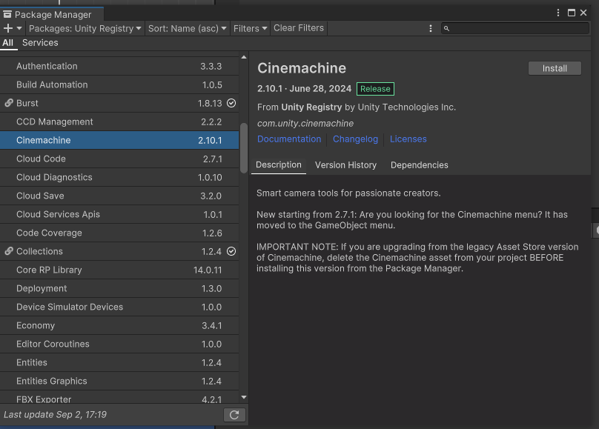Select the Build Automation package
Screen dimensions: 599x429
[x=119, y=84]
